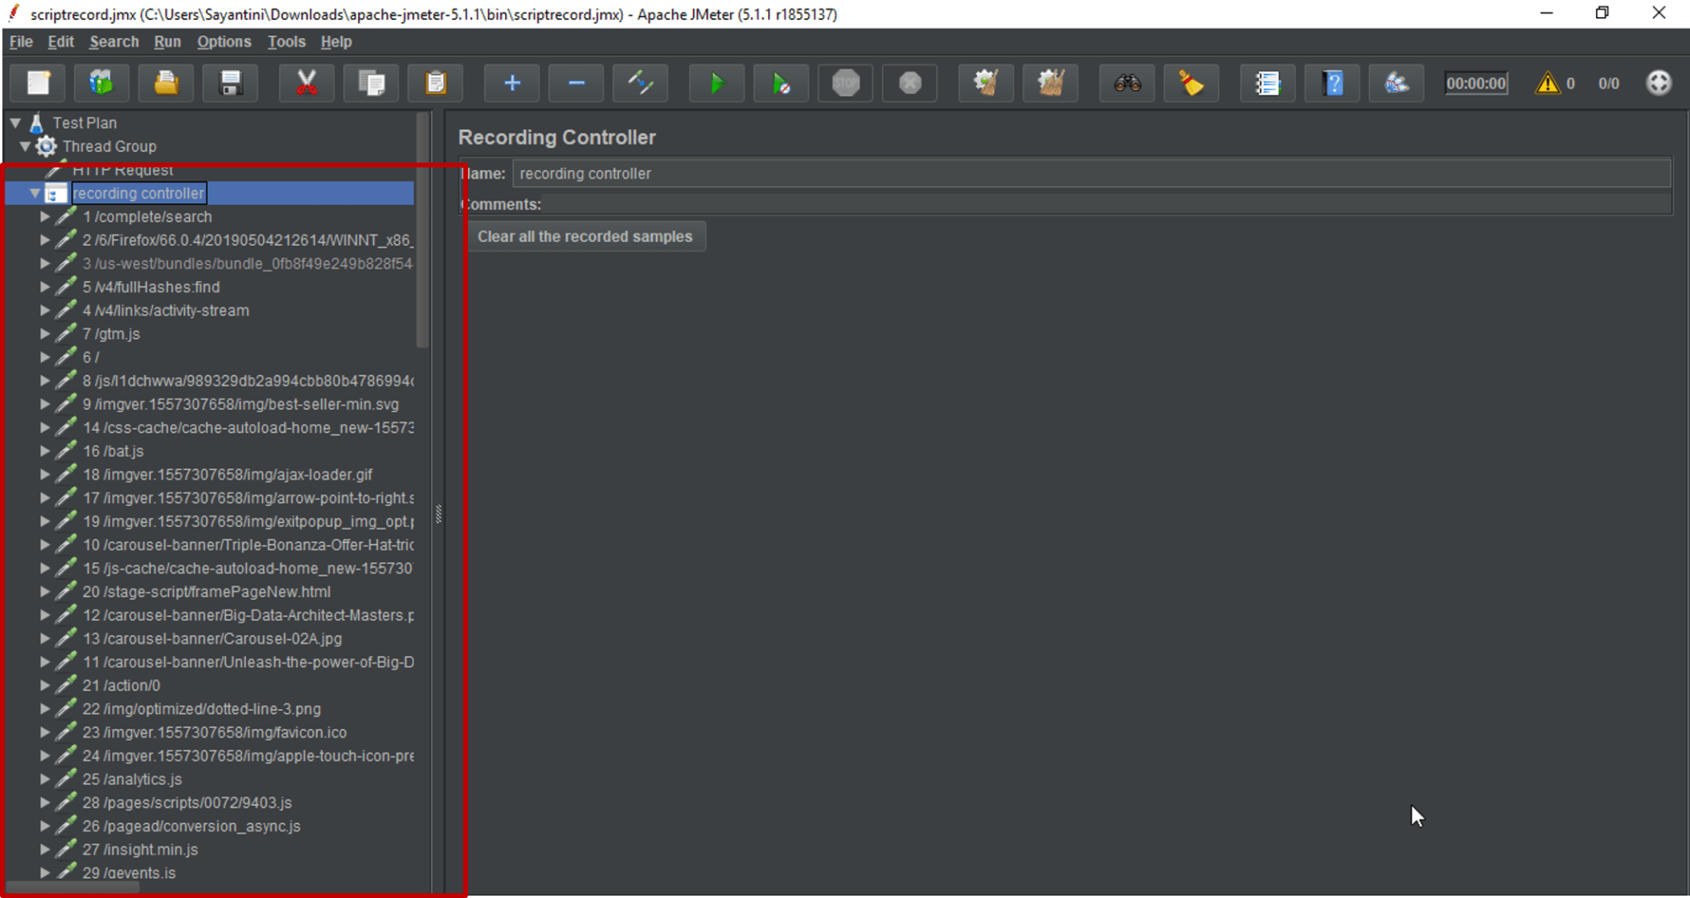This screenshot has width=1690, height=898.
Task: Open the Run menu
Action: pyautogui.click(x=168, y=41)
